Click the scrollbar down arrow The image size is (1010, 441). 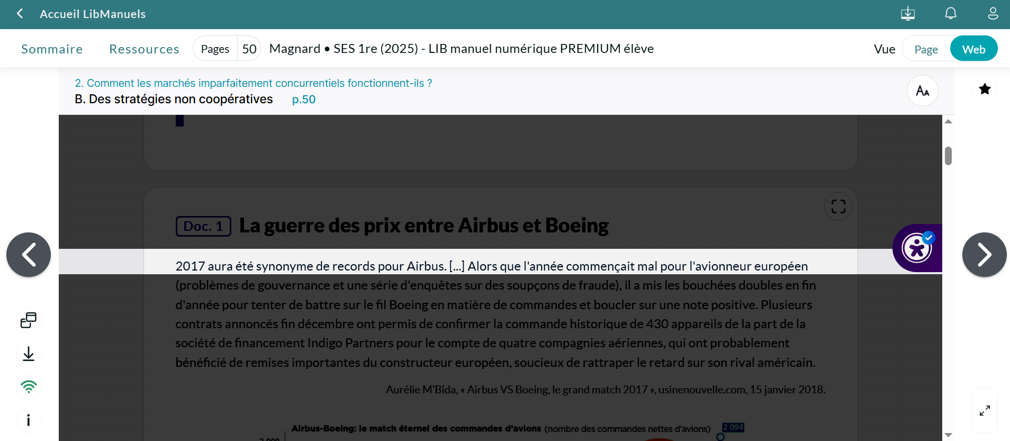949,435
